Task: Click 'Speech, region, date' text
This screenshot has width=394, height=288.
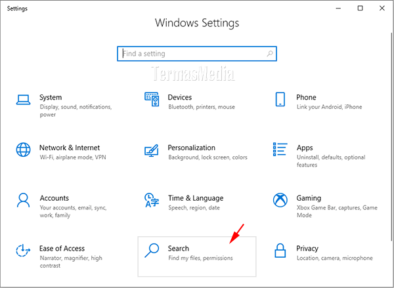Action: point(194,208)
